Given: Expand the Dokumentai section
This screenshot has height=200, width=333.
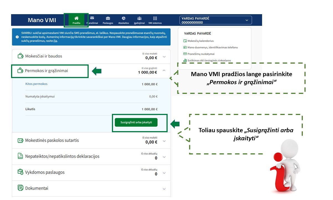Looking at the screenshot, I should click(164, 189).
